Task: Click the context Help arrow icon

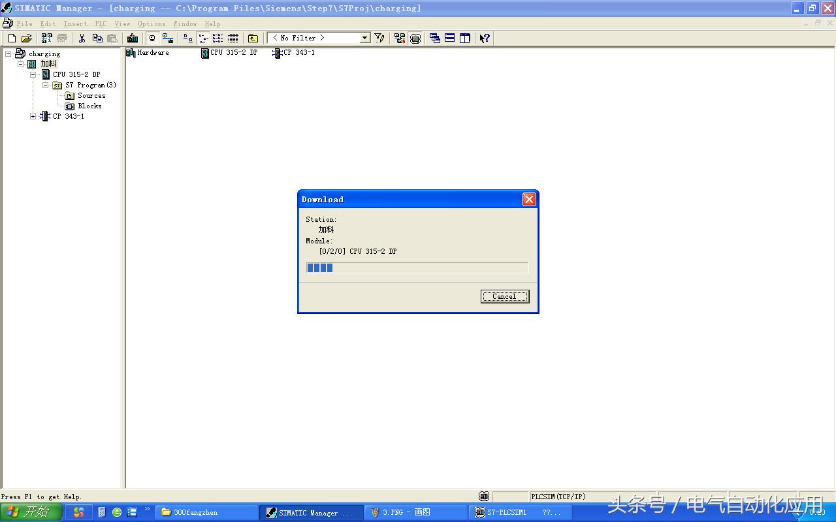Action: 485,38
